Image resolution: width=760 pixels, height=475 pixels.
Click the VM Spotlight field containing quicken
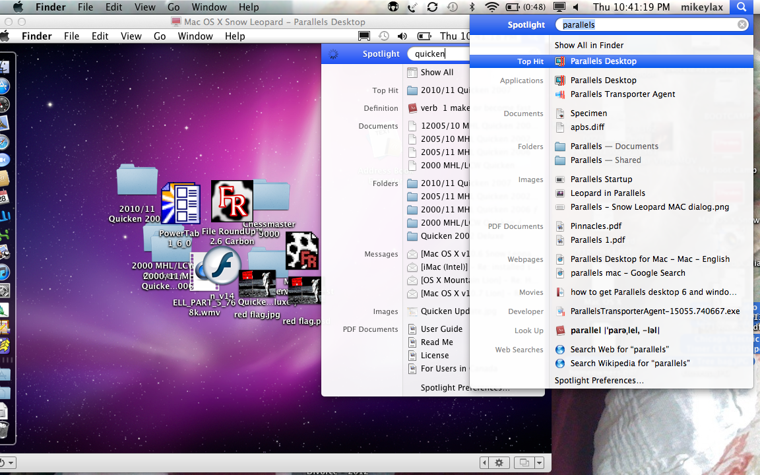tap(439, 54)
